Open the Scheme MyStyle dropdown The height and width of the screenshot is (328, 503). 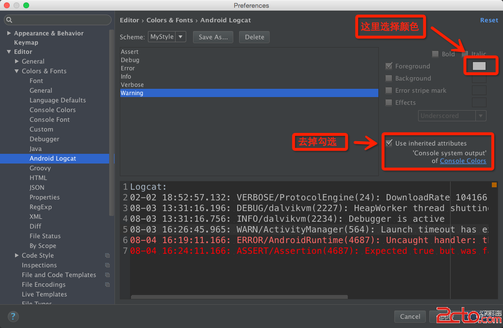click(167, 37)
